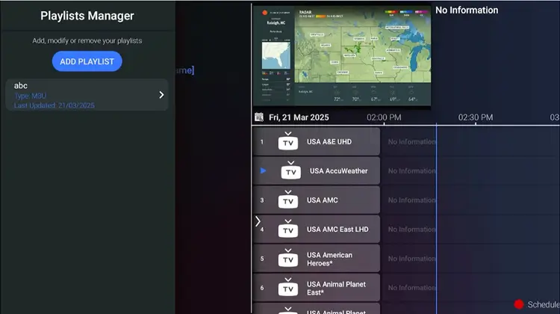The image size is (560, 314).
Task: Click channel number 1 in the guide
Action: (x=262, y=142)
